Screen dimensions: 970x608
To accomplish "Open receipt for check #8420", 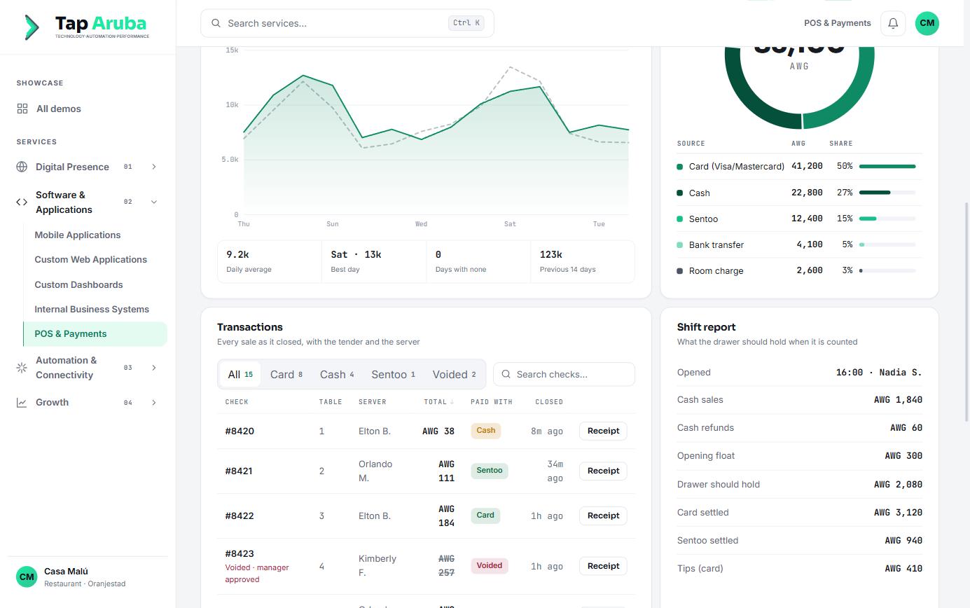I will 603,431.
